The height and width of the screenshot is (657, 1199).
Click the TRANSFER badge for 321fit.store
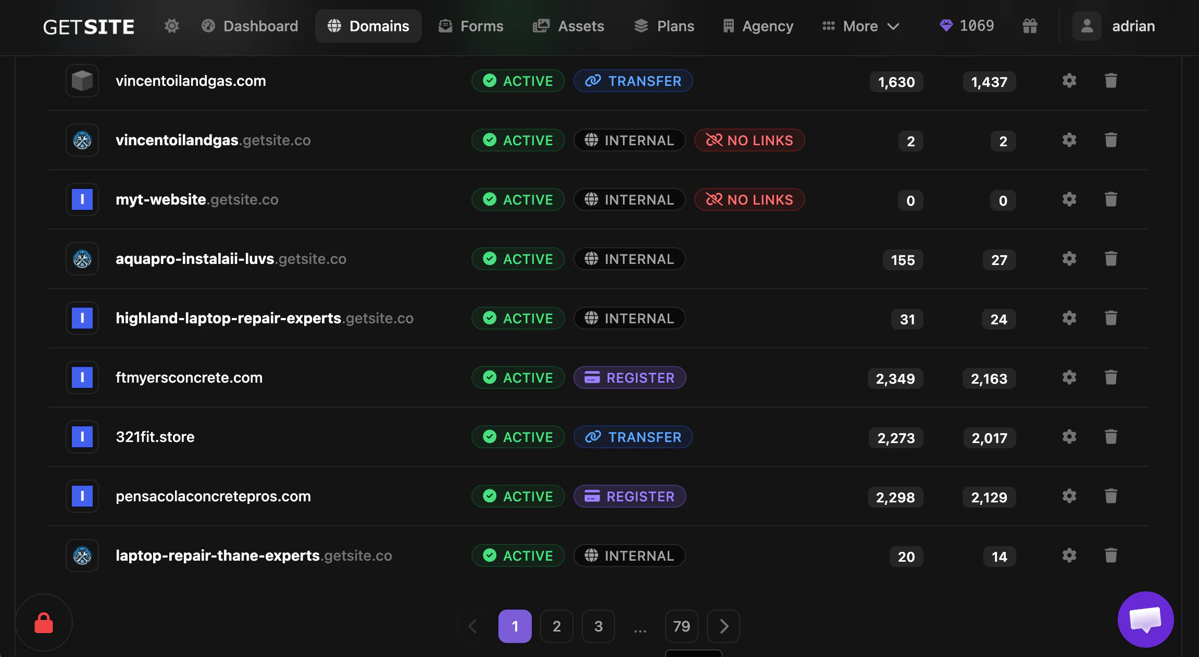[633, 437]
